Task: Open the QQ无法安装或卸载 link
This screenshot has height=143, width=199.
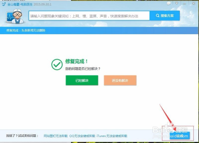Action: (x=82, y=136)
